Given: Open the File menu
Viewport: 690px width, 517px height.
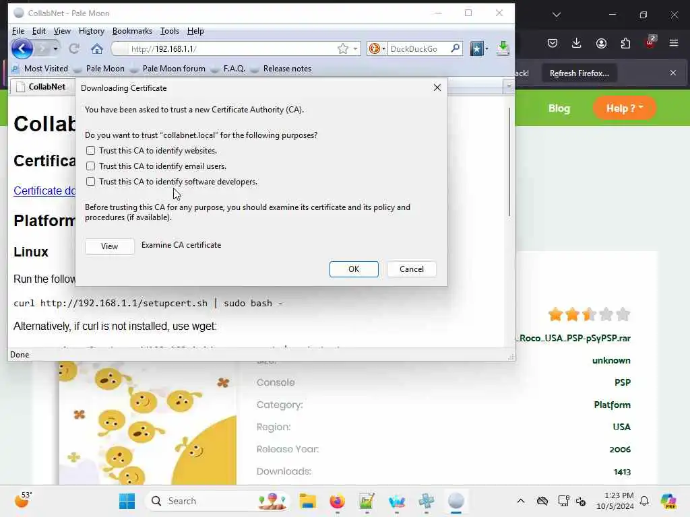Looking at the screenshot, I should [x=18, y=31].
